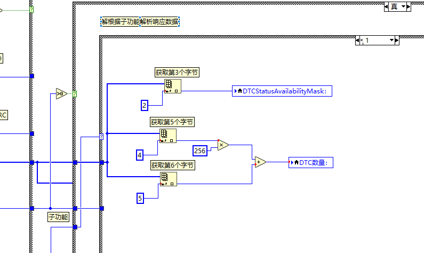
Task: Click numeric constant 4
Action: [140, 155]
